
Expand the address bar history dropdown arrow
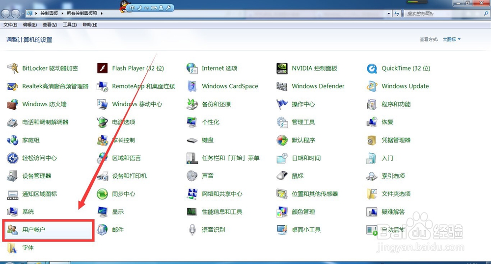click(x=388, y=13)
